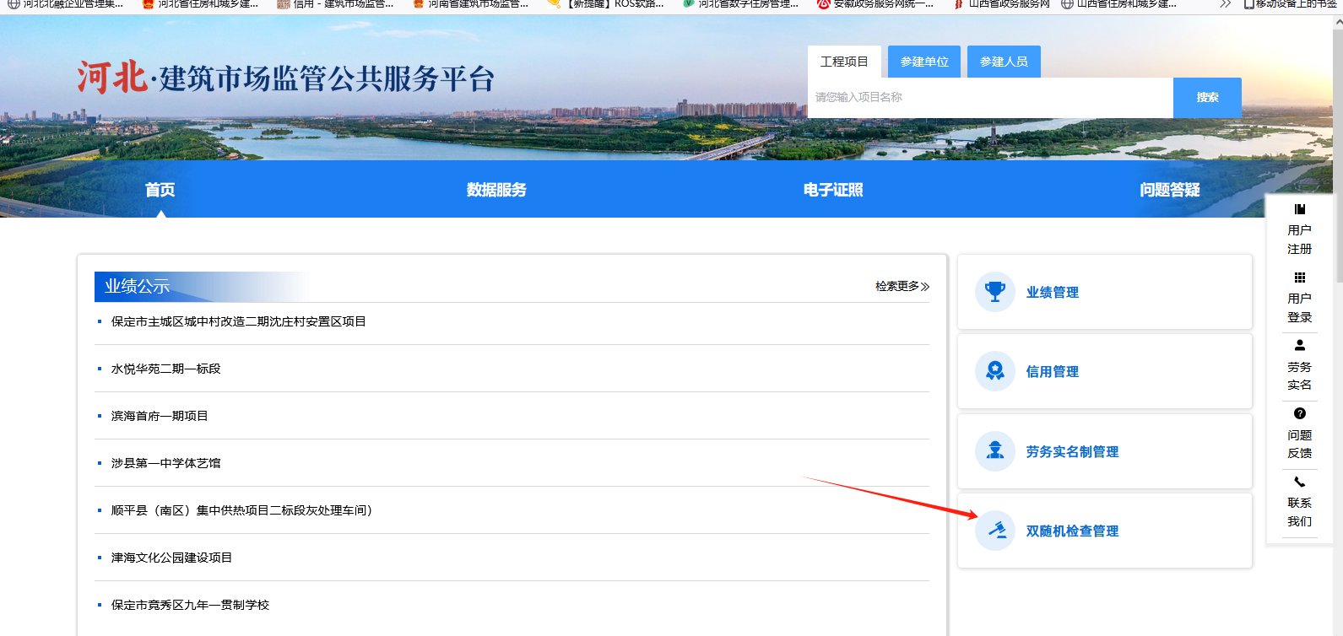The width and height of the screenshot is (1343, 636).
Task: Click the 用户登录 sidebar label
Action: pyautogui.click(x=1300, y=308)
